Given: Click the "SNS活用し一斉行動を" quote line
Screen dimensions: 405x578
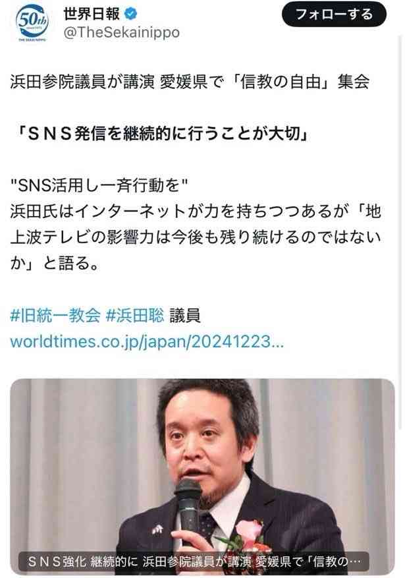Looking at the screenshot, I should click(99, 185).
